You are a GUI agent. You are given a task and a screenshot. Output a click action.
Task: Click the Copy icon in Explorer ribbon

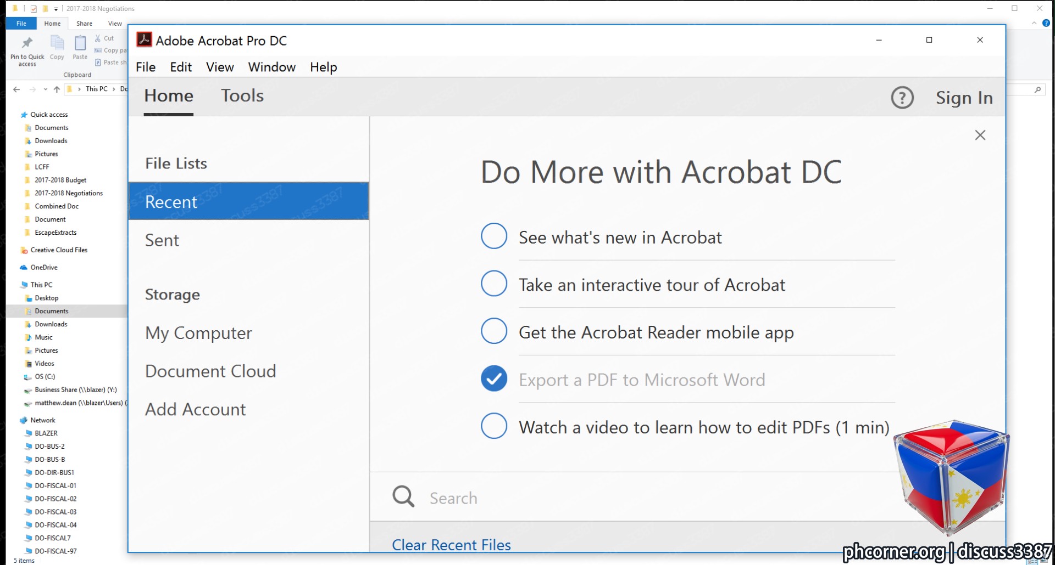[x=57, y=43]
